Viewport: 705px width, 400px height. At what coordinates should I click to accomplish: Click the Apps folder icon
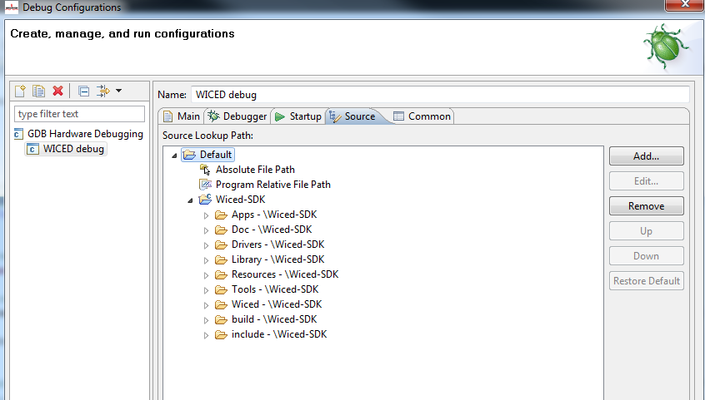[x=221, y=215]
